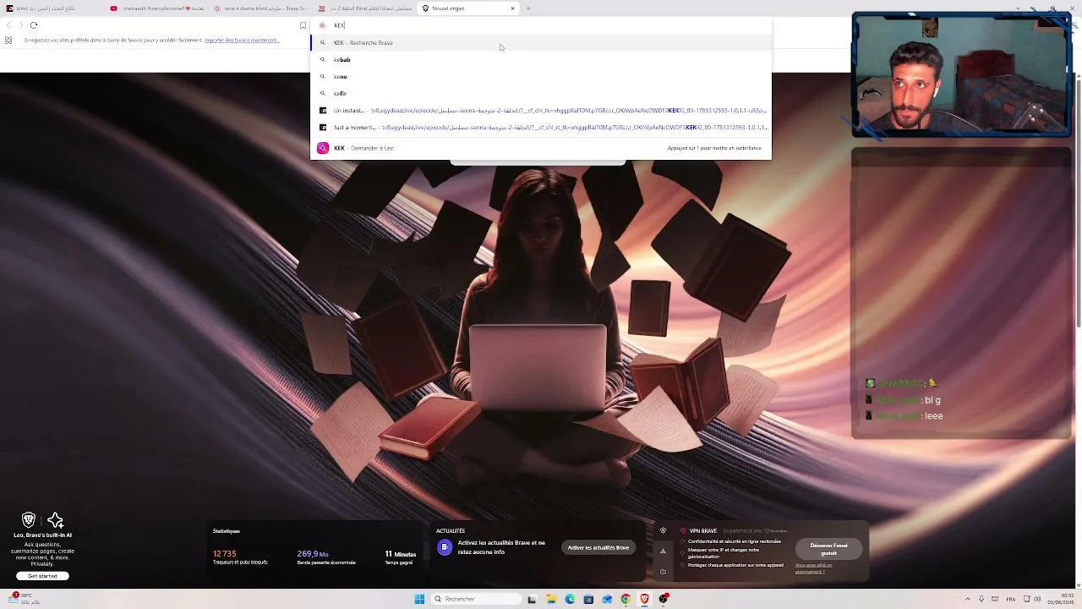Choose the 'kebab' search suggestion
1082x609 pixels.
541,59
